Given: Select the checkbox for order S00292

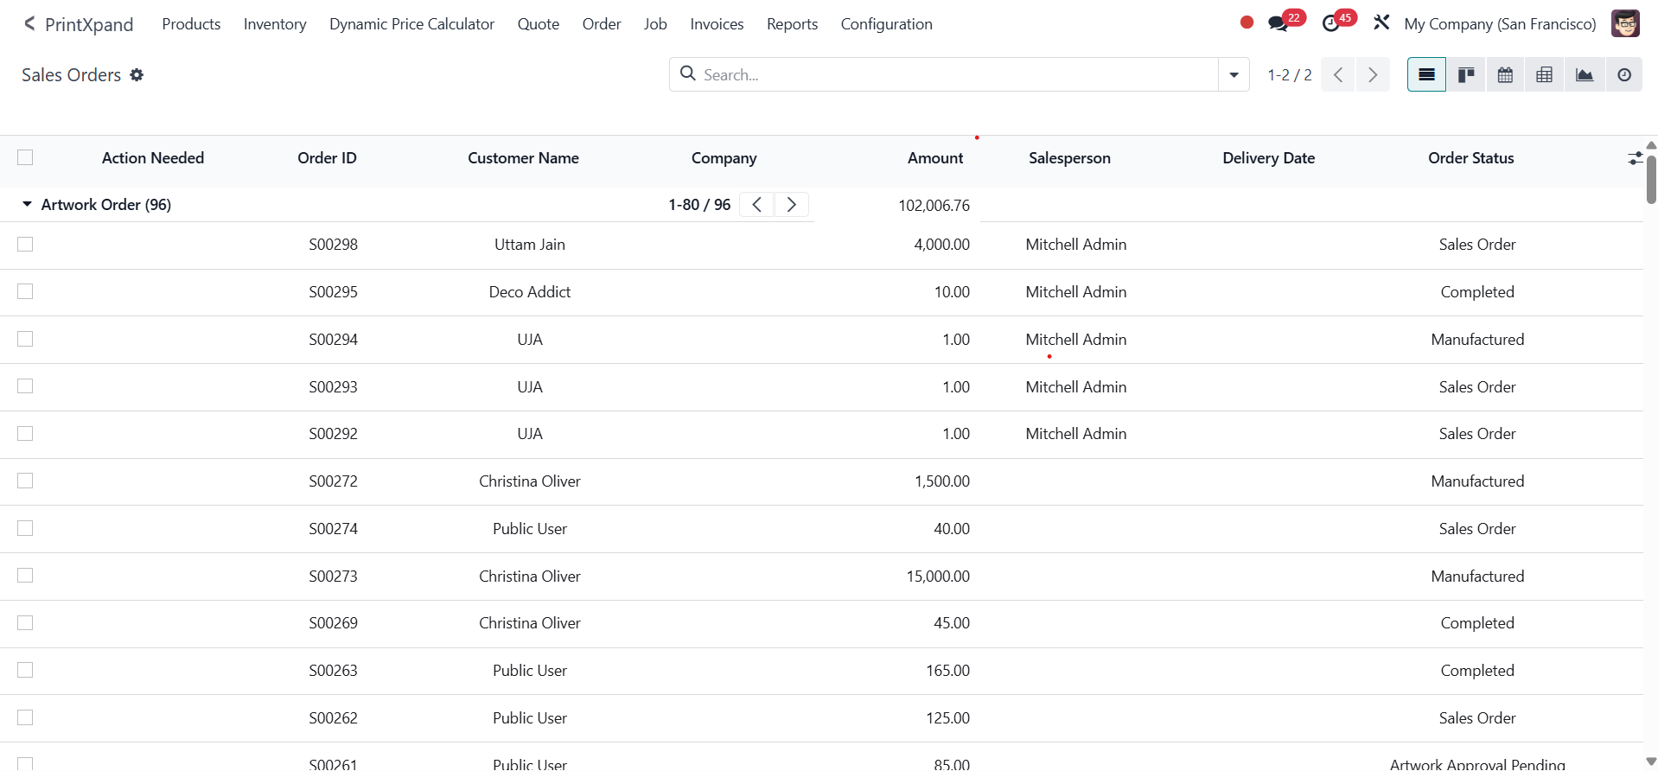Looking at the screenshot, I should pos(25,433).
